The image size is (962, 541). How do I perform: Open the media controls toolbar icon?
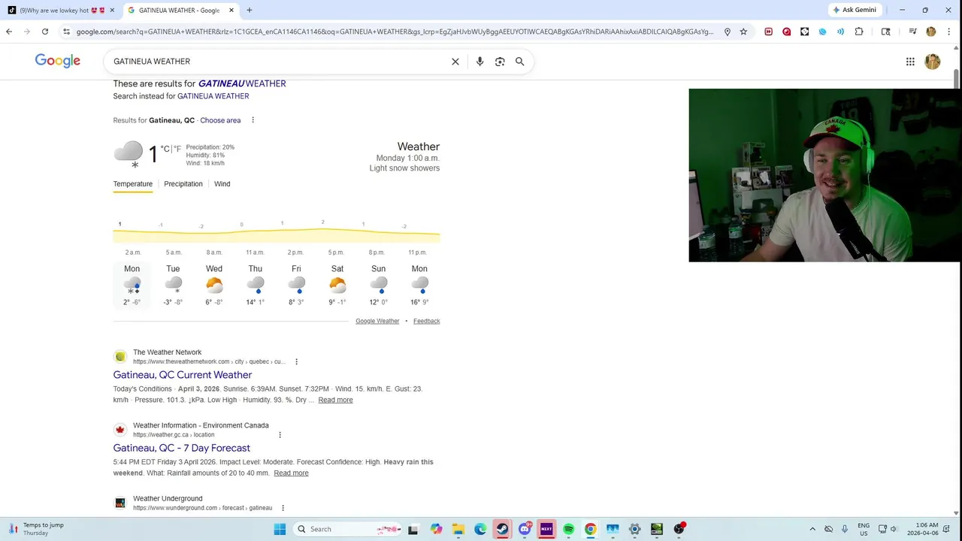pyautogui.click(x=912, y=32)
